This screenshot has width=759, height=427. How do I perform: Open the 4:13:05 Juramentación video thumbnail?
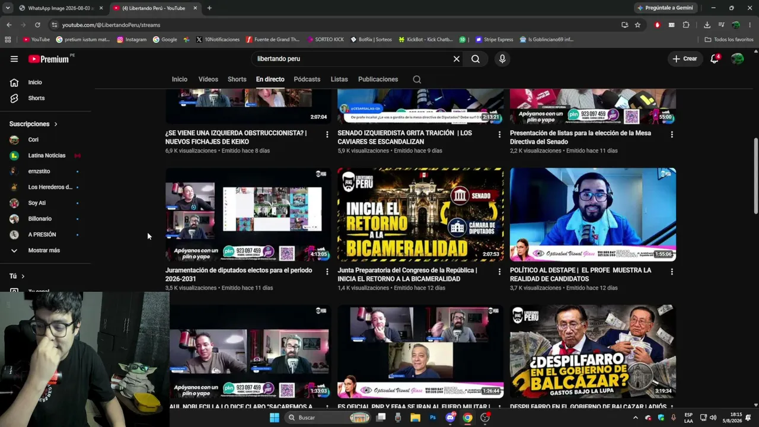(248, 215)
